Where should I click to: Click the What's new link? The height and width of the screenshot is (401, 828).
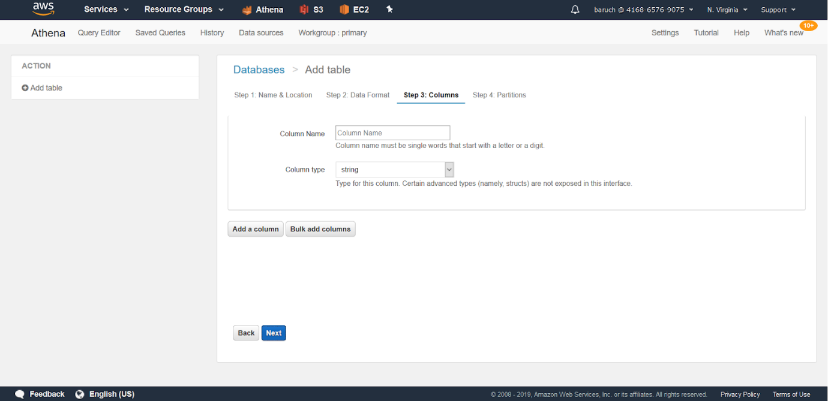(784, 33)
